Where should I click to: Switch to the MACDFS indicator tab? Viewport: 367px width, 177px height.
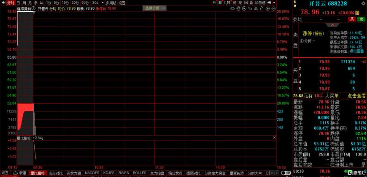[92, 173]
